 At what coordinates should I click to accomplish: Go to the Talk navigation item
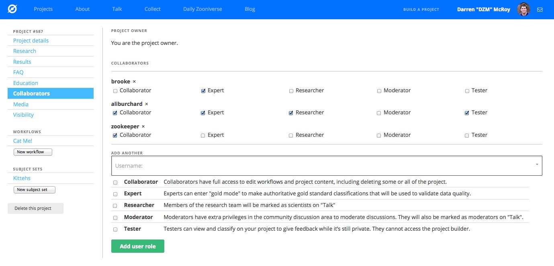(x=117, y=9)
